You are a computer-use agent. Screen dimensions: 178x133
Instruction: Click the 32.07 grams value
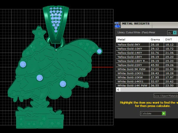[x=155, y=81]
